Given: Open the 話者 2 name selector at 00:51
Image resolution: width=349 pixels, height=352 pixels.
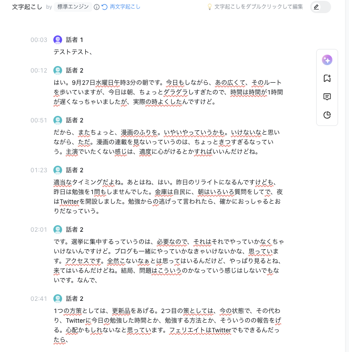Looking at the screenshot, I should click(x=74, y=120).
